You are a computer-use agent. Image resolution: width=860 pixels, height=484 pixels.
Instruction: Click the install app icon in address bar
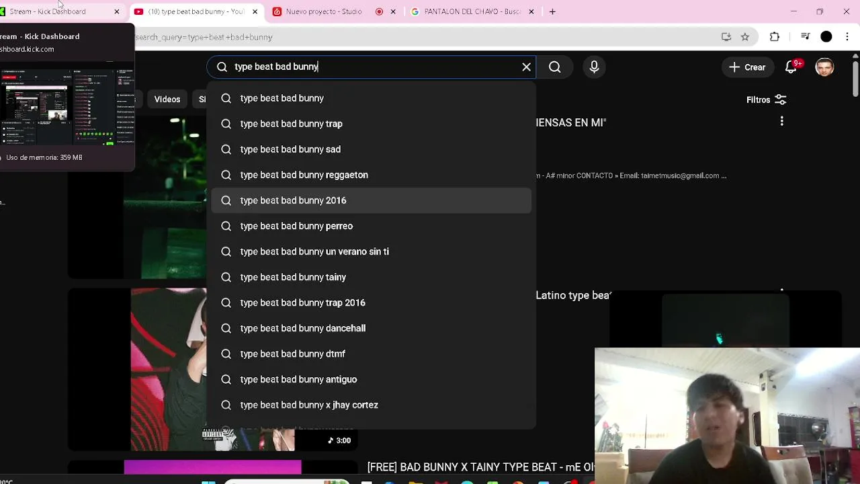coord(726,37)
